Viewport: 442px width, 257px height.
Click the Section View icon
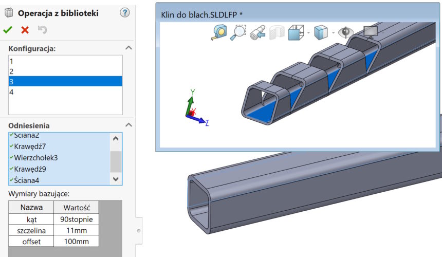pyautogui.click(x=277, y=33)
